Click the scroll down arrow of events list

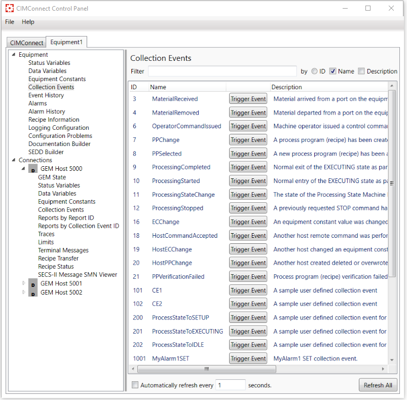click(x=392, y=360)
